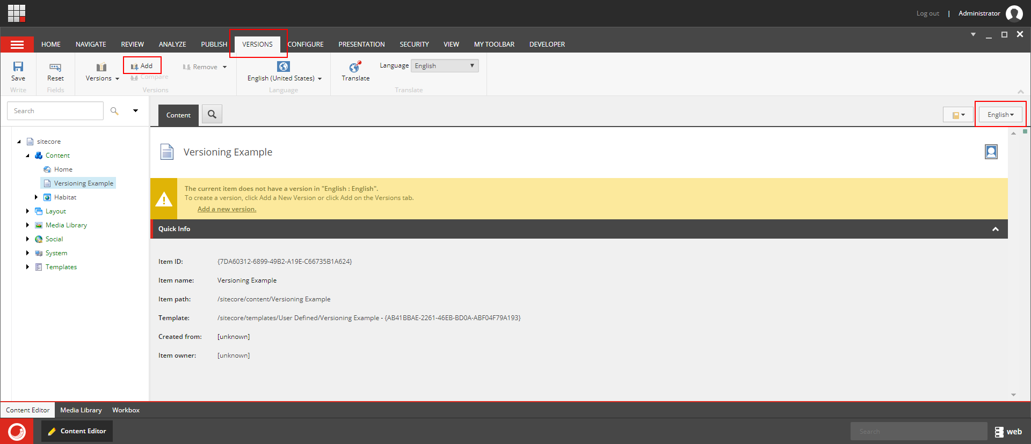Click the Versioning Example document icon in header
This screenshot has height=444, width=1031.
(x=167, y=152)
